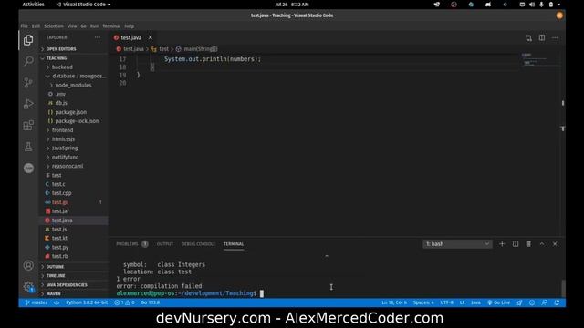
Task: Open the Go menu
Action: (83, 26)
